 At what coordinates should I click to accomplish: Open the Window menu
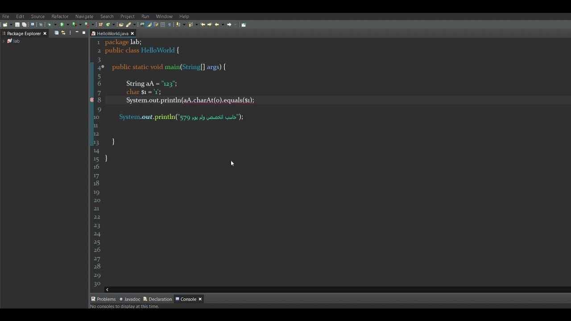164,16
